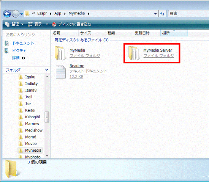The height and width of the screenshot is (182, 209).
Task: Click the burn disc icon in toolbar
Action: pos(54,24)
